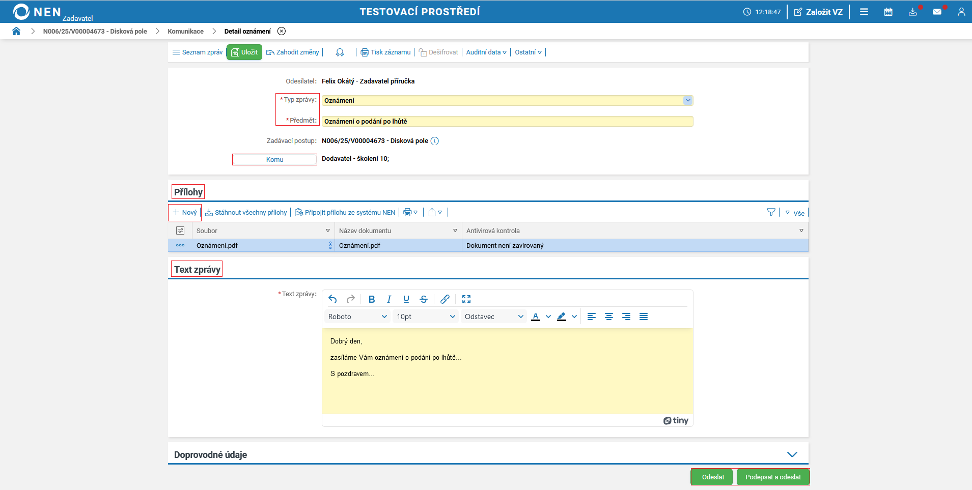Expand the Doprovodné údaje section
This screenshot has width=972, height=490.
[792, 454]
